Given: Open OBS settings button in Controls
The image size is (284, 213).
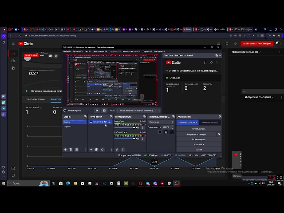Looking at the screenshot, I should coord(198,144).
